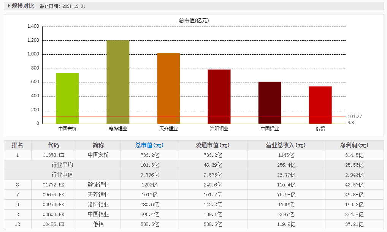Click the 1017亿 market value cell
Screen dimensions: 387x232
tap(149, 194)
